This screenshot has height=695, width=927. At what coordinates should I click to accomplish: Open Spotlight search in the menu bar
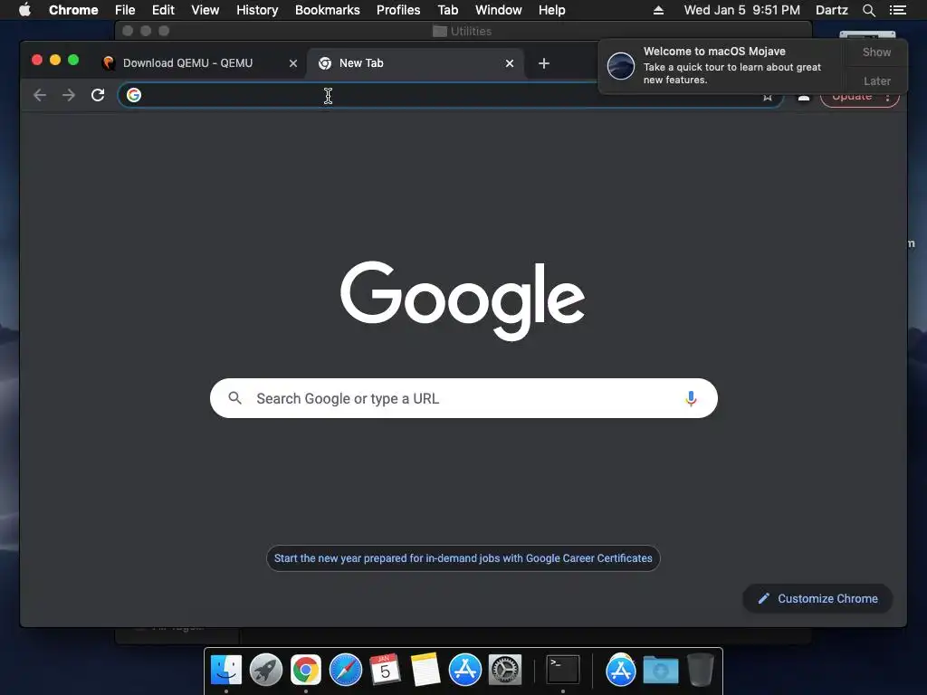pos(868,10)
